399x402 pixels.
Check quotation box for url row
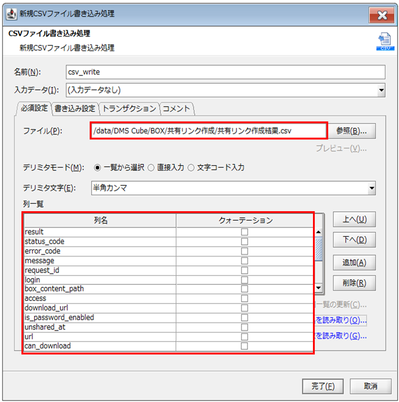pyautogui.click(x=245, y=337)
